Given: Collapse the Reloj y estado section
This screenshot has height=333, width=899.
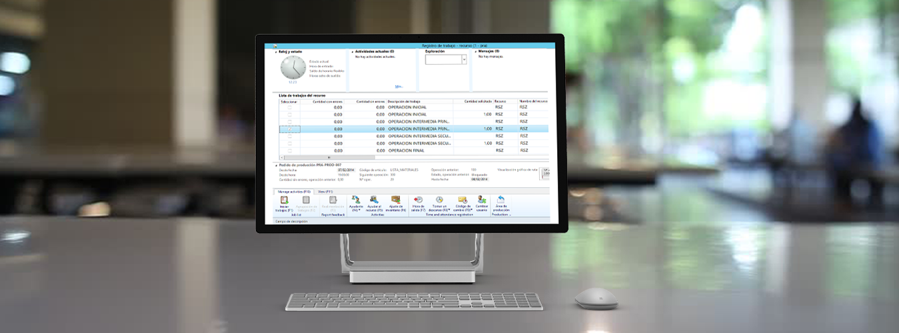Looking at the screenshot, I should click(277, 51).
